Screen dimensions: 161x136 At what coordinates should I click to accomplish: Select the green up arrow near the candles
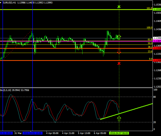click(119, 37)
